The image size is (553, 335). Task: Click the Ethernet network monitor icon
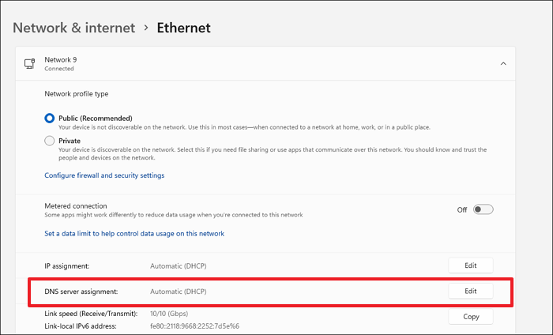tap(29, 63)
